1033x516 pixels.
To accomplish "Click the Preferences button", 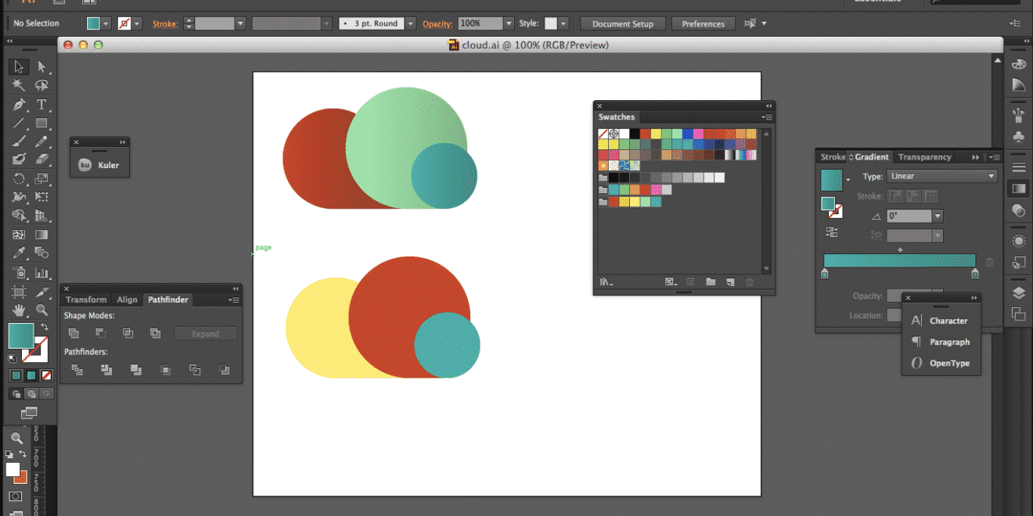I will click(x=703, y=24).
